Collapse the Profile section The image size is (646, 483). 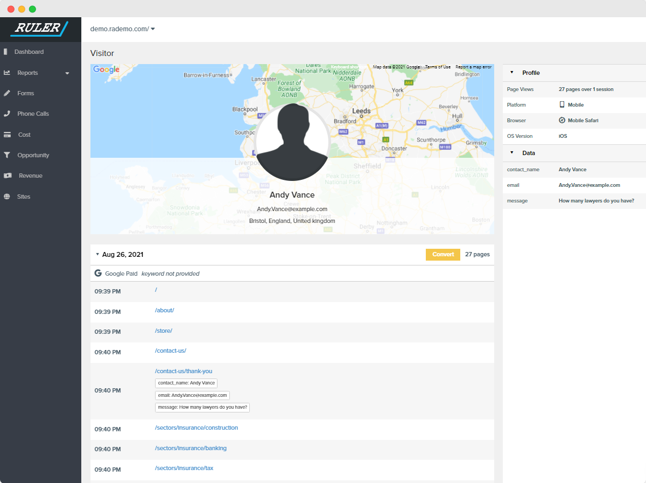tap(511, 73)
